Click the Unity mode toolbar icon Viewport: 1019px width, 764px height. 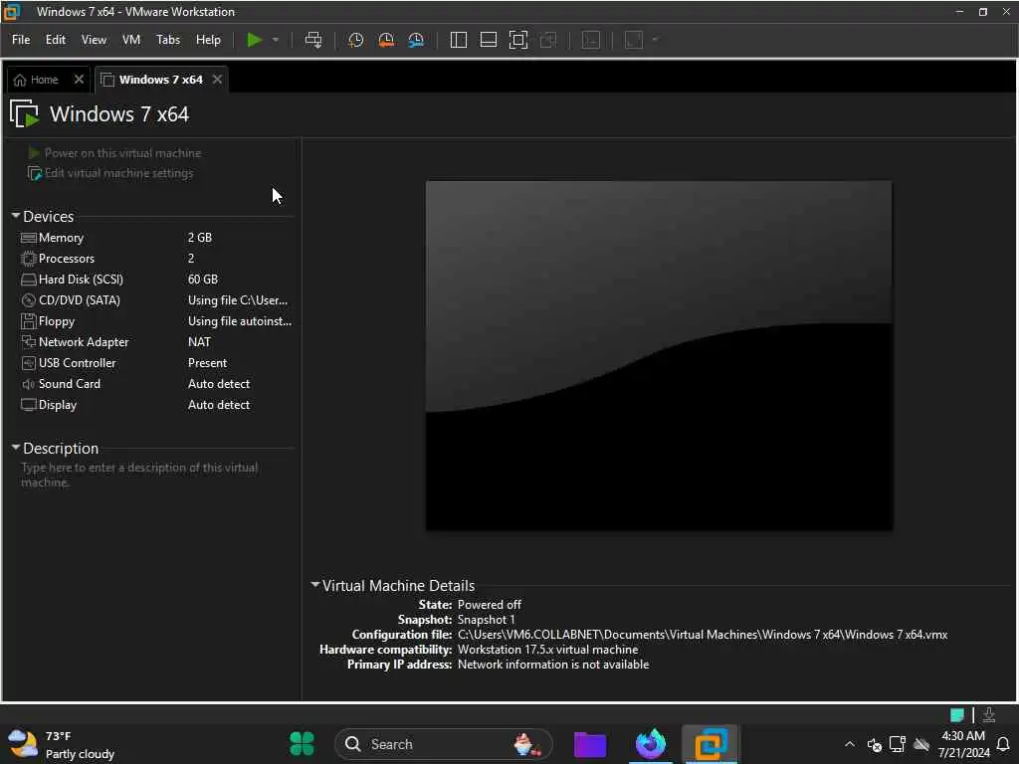(548, 40)
